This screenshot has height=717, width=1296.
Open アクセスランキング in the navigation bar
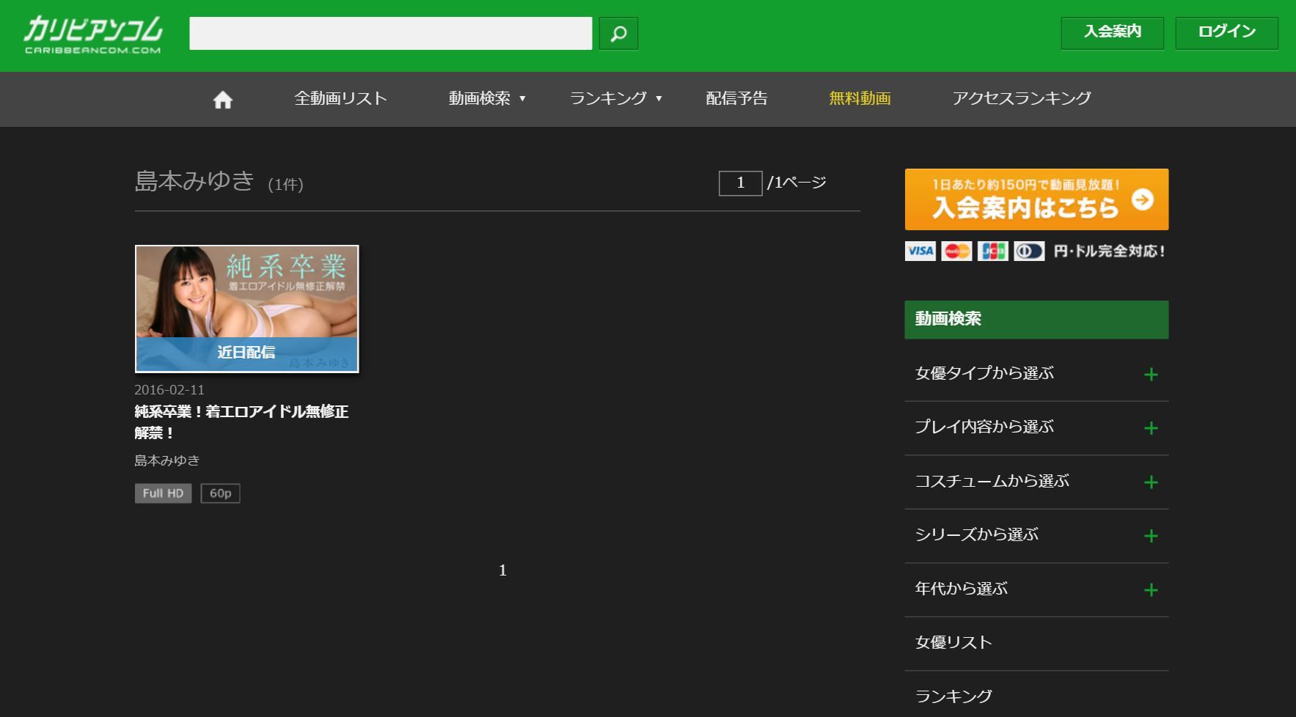tap(1022, 99)
